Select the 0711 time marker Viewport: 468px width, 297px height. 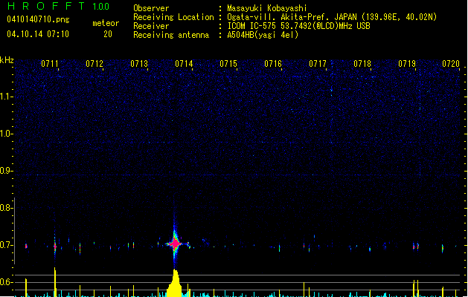coord(50,65)
